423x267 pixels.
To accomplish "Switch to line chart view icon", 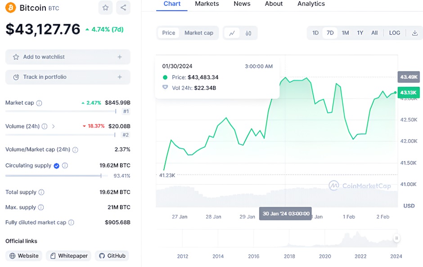I will click(232, 33).
